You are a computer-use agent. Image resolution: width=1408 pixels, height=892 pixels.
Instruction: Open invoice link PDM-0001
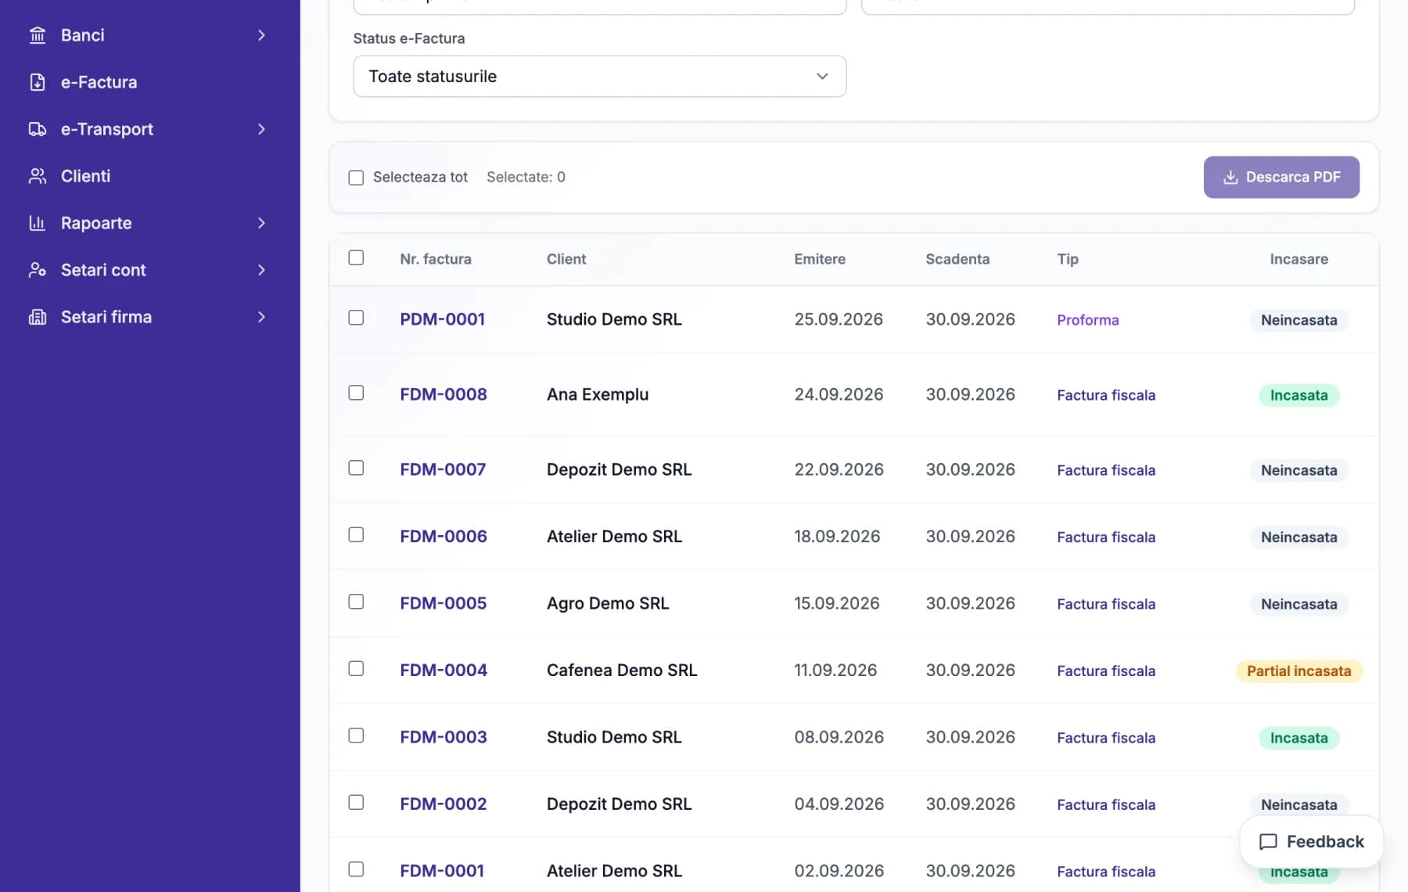pos(442,319)
